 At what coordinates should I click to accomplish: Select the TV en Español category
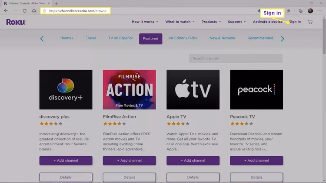(x=120, y=38)
